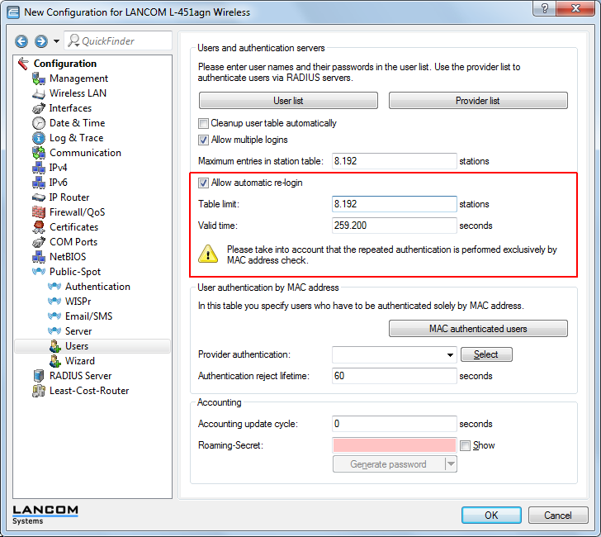Open the Authentication section under Public-Spot
This screenshot has width=601, height=537.
[x=97, y=287]
